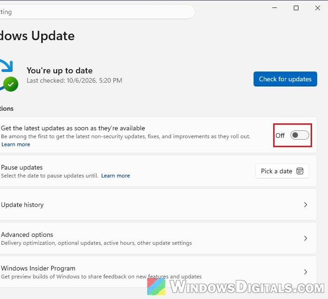Select the 'Advanced options' row label
This screenshot has width=328, height=299.
tap(27, 235)
